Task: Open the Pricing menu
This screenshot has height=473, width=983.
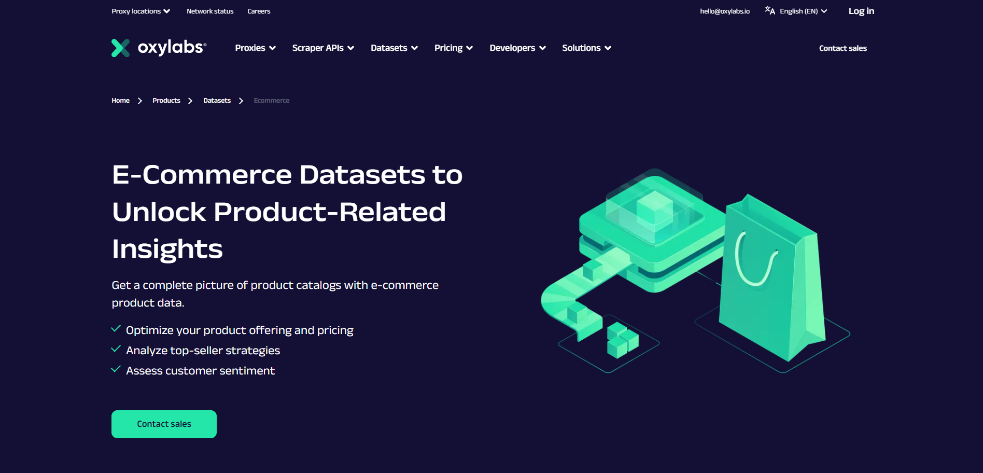Action: pos(454,48)
